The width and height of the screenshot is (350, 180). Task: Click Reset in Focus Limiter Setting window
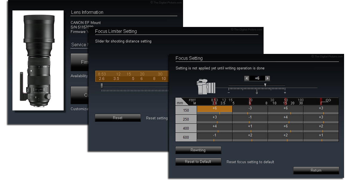click(x=118, y=118)
